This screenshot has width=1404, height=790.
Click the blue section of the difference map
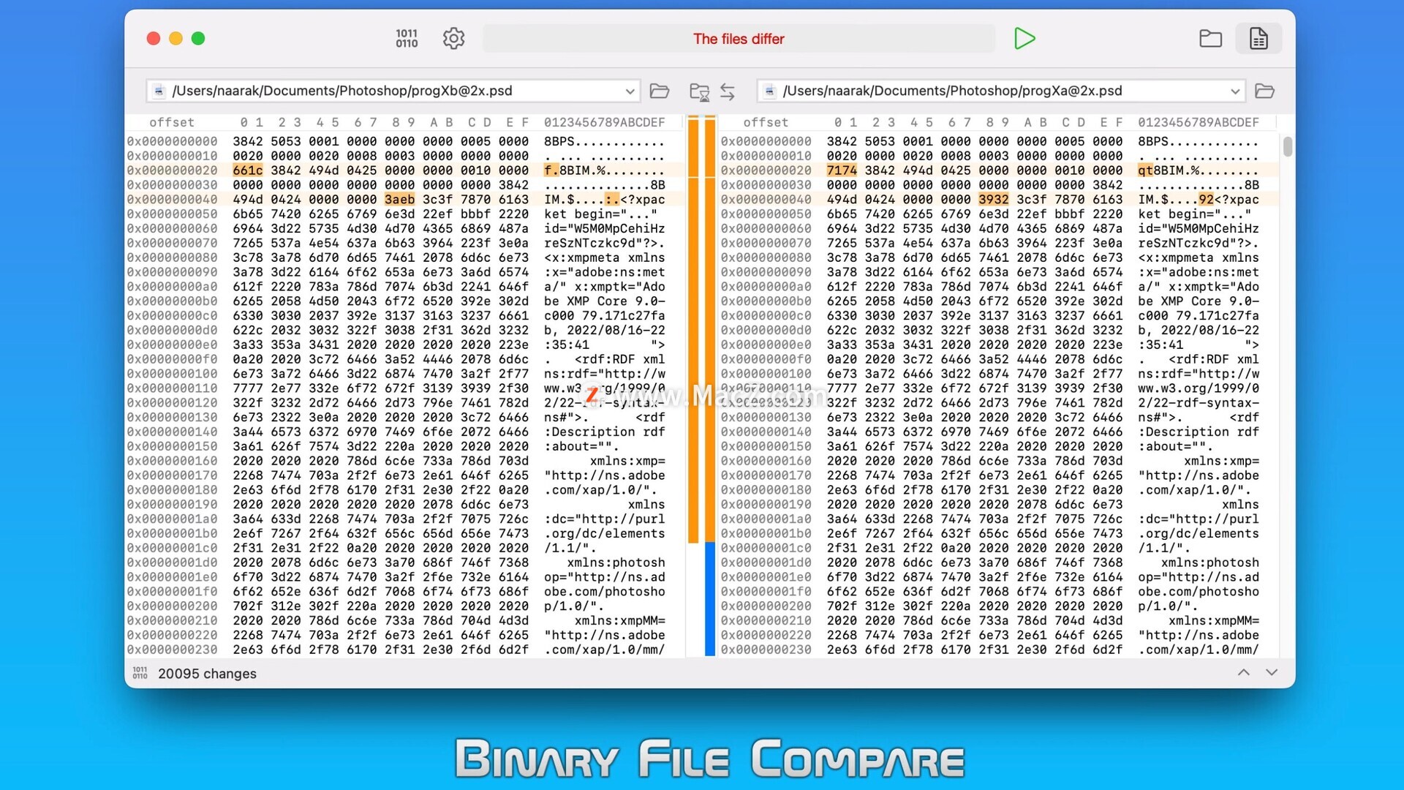pos(710,598)
